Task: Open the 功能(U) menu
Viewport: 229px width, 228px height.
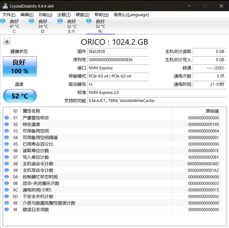Action: click(46, 15)
